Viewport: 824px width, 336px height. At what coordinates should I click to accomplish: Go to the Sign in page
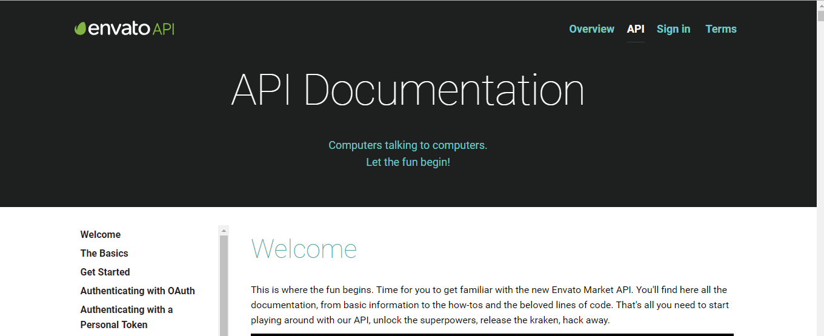(673, 29)
